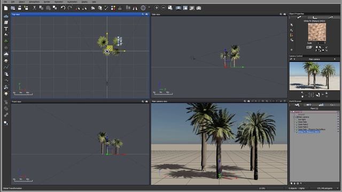The image size is (342, 192).
Task: Click the zoom icon in Front view header
Action: (143, 101)
